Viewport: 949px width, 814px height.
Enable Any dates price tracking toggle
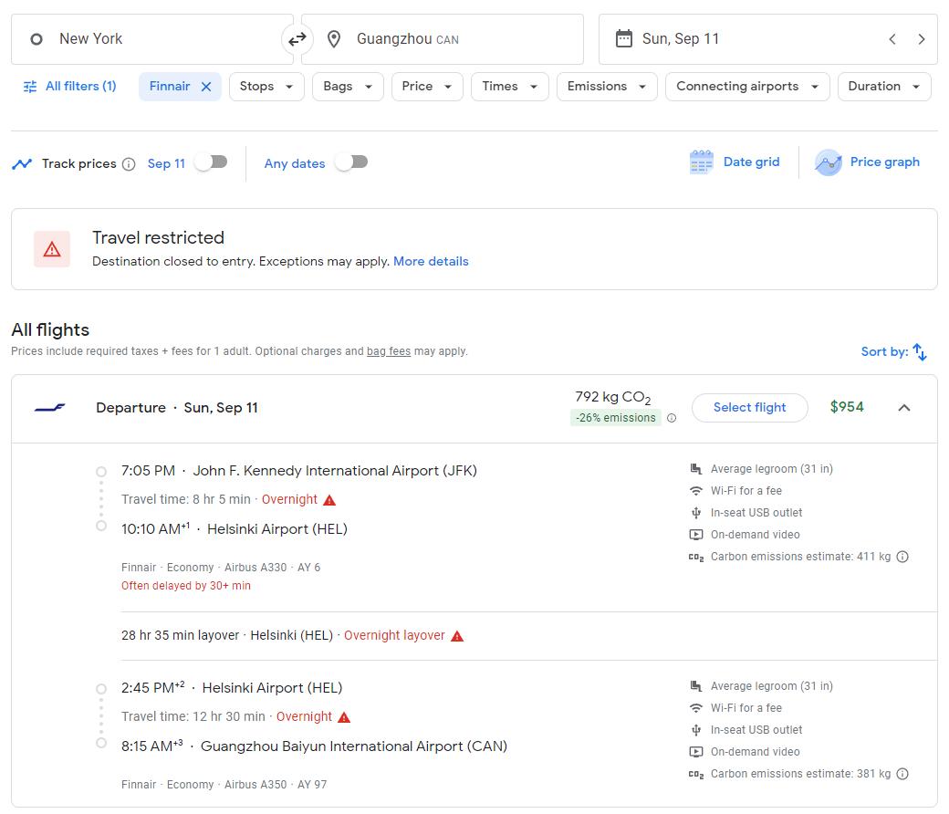(351, 162)
